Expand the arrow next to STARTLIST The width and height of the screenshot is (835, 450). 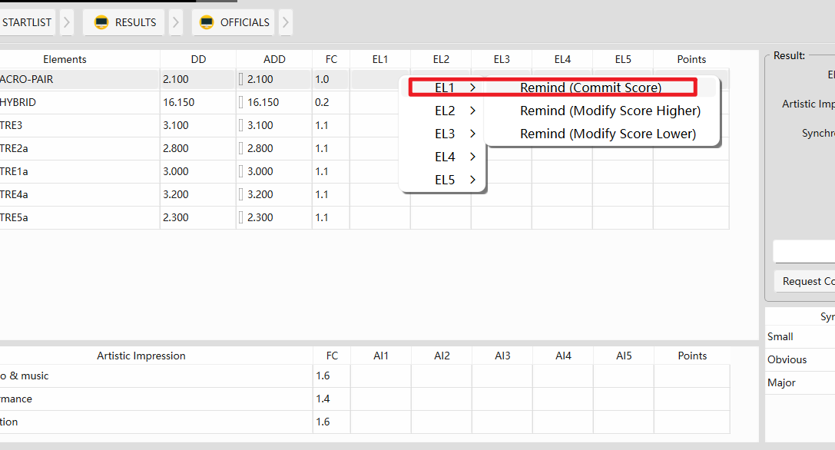67,22
